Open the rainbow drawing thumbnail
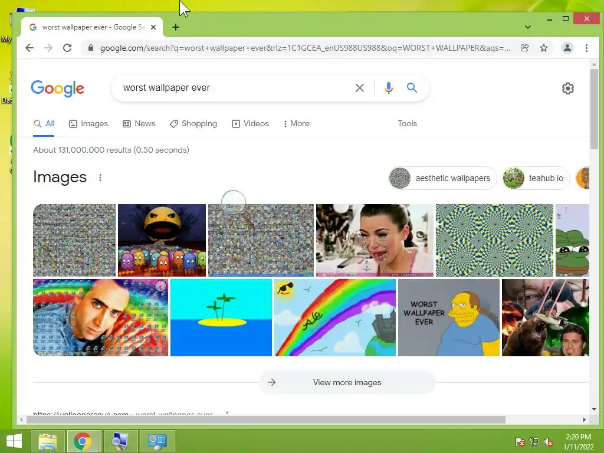 (335, 317)
